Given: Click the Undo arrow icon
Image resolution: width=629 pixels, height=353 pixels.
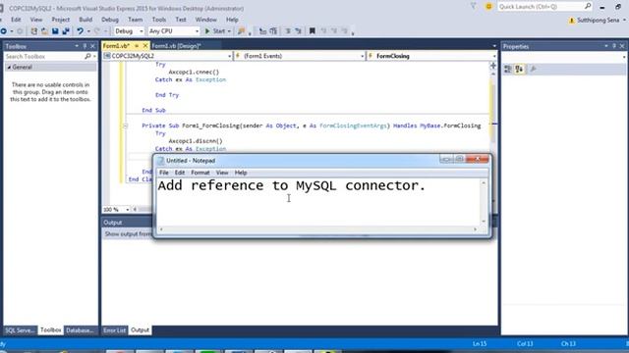Looking at the screenshot, I should coord(80,30).
